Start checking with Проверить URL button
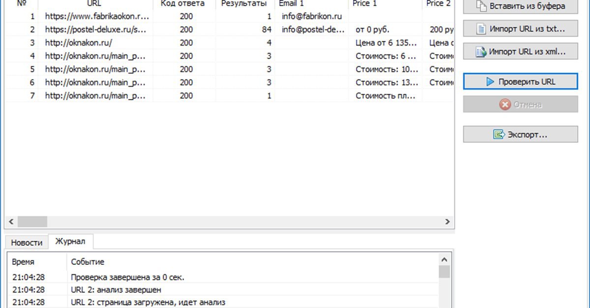 (520, 82)
